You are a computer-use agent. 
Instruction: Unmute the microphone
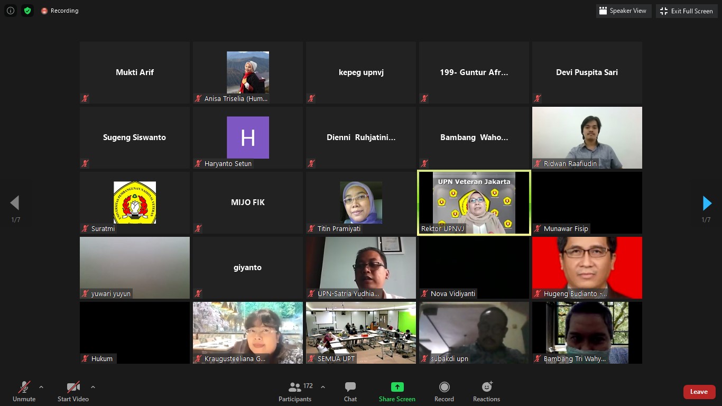pos(24,392)
